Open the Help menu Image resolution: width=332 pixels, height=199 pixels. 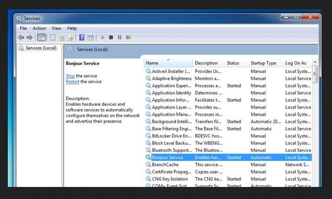coord(72,28)
